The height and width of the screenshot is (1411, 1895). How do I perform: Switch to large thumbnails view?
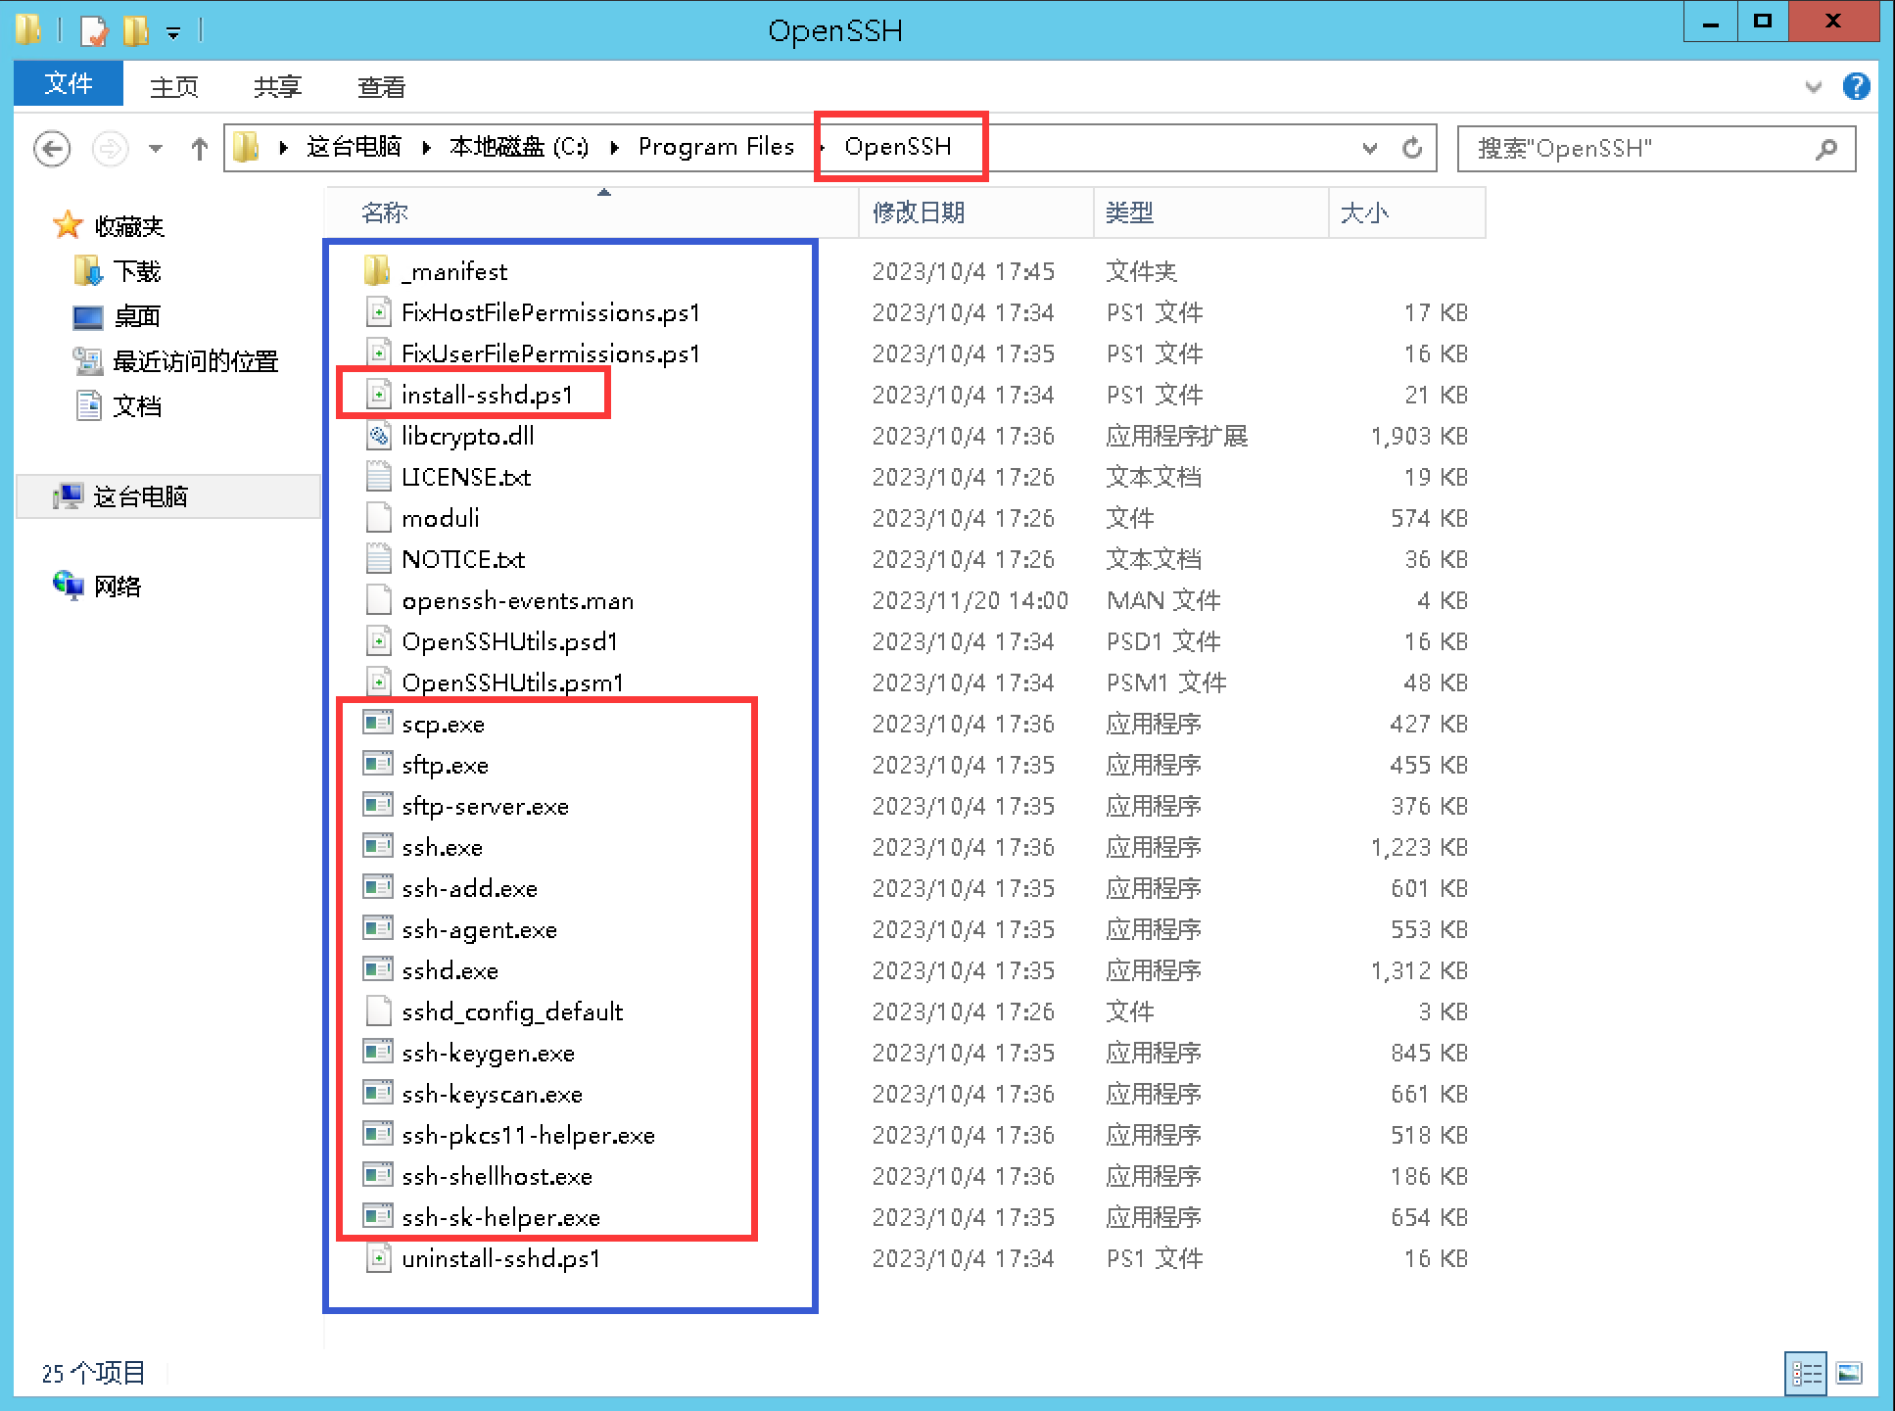(1849, 1373)
